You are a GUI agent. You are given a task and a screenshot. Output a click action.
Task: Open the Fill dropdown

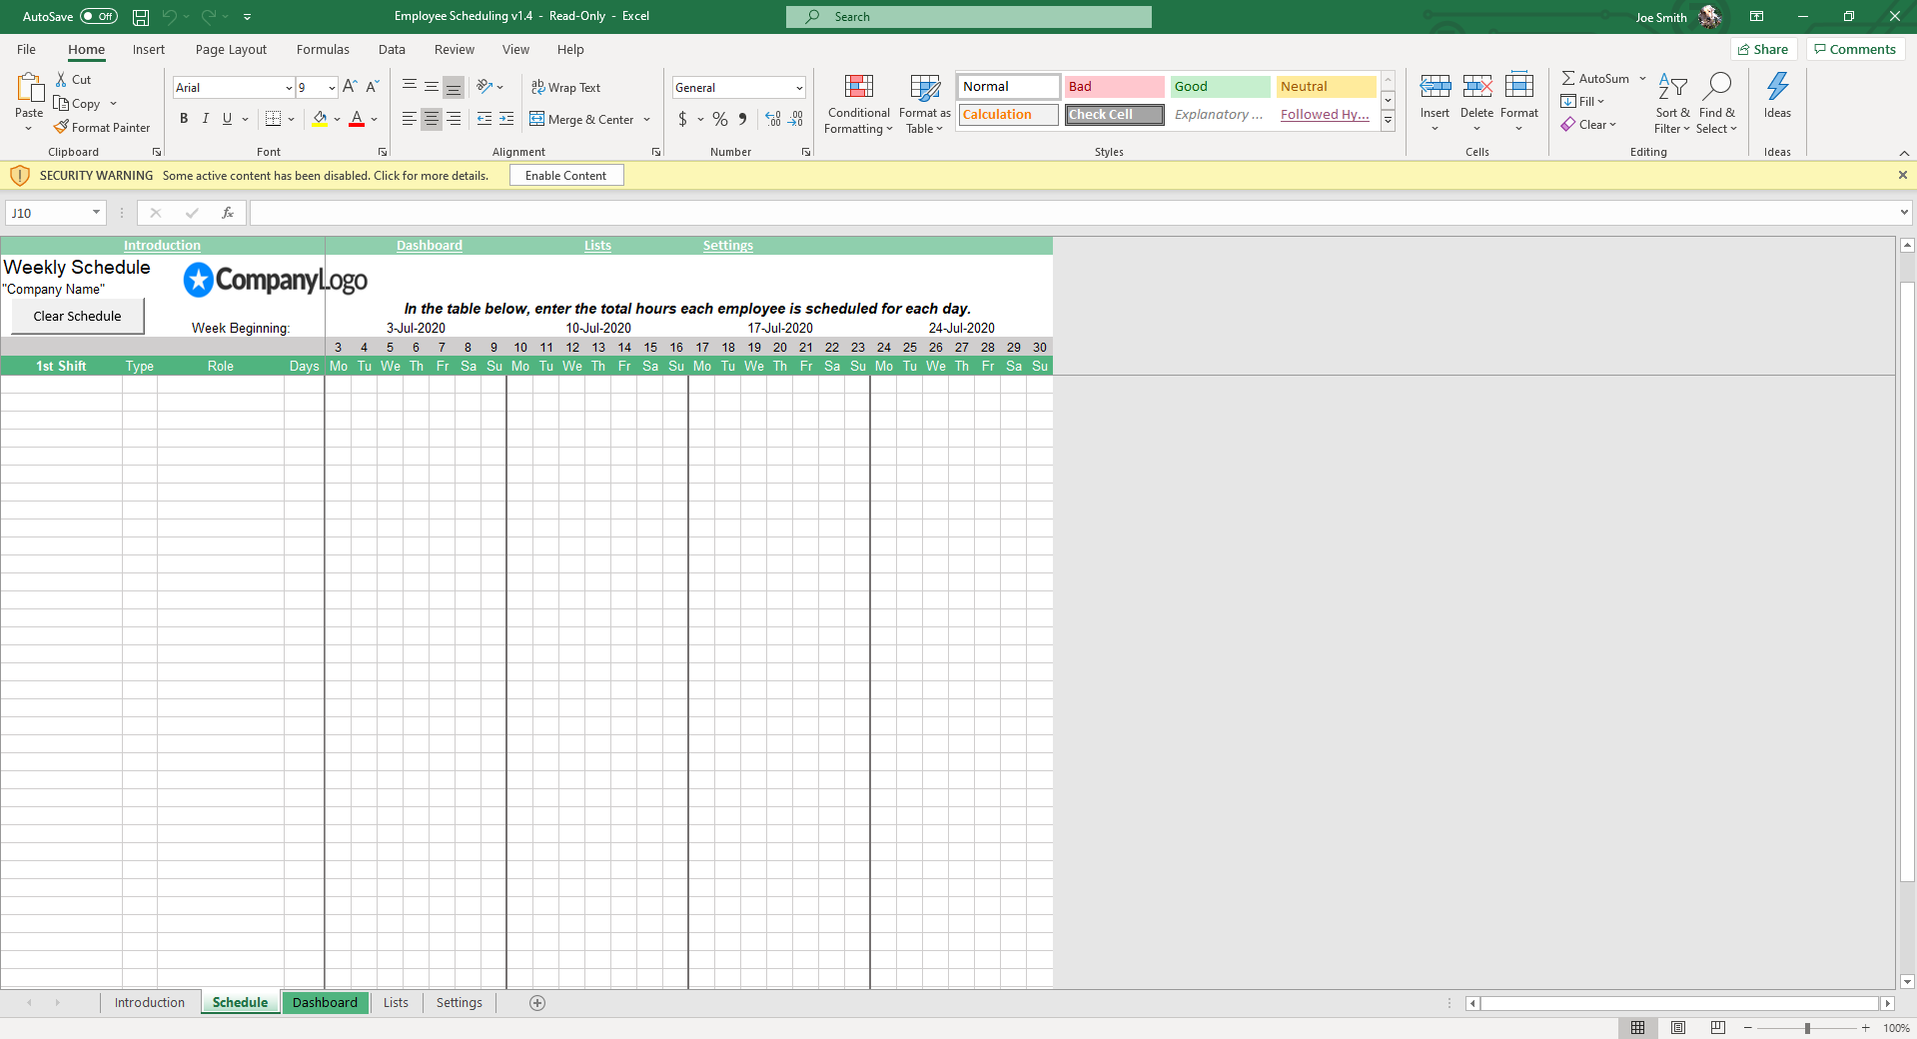(1583, 101)
